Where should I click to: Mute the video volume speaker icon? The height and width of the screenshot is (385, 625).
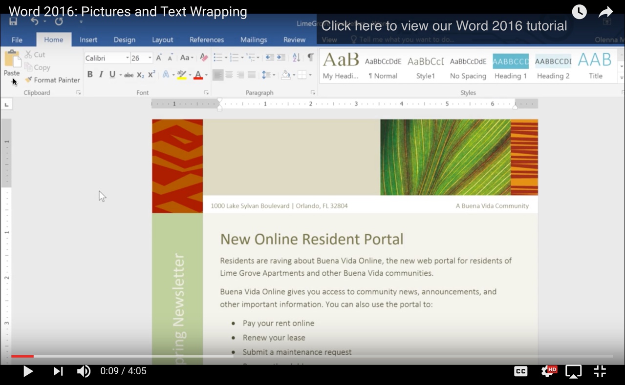[x=84, y=371]
